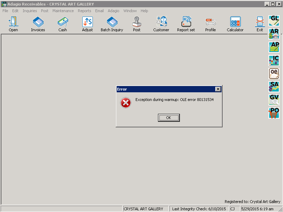Launch the OE order entry icon
This screenshot has width=283, height=212.
pyautogui.click(x=274, y=74)
